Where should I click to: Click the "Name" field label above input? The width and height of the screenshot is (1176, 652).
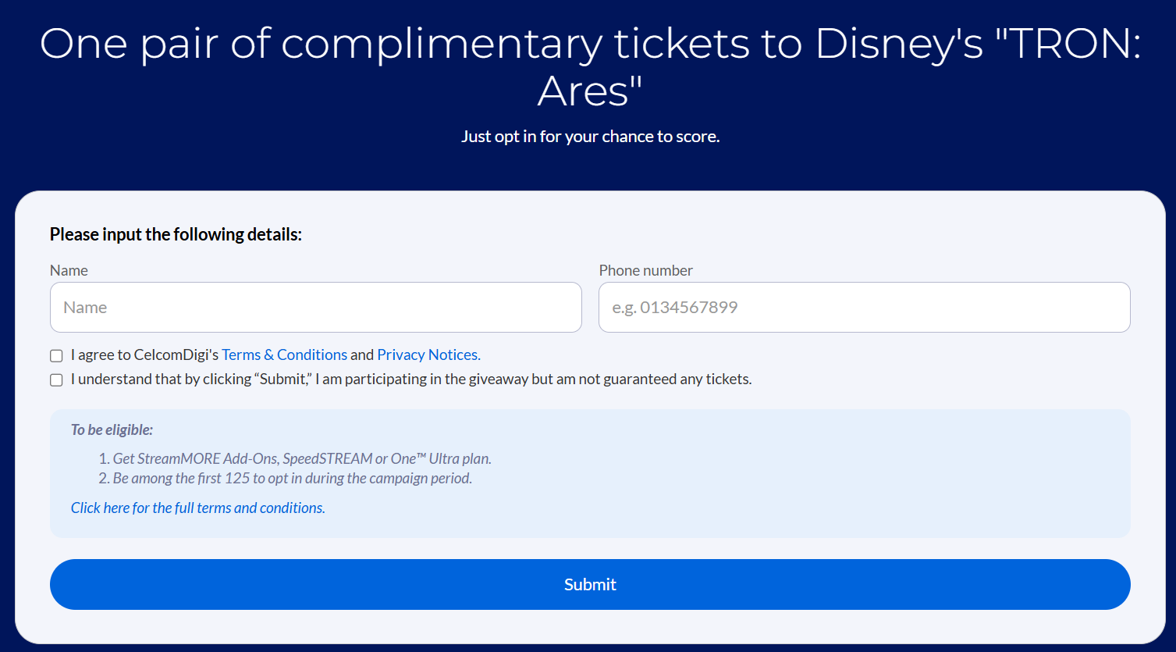coord(69,270)
